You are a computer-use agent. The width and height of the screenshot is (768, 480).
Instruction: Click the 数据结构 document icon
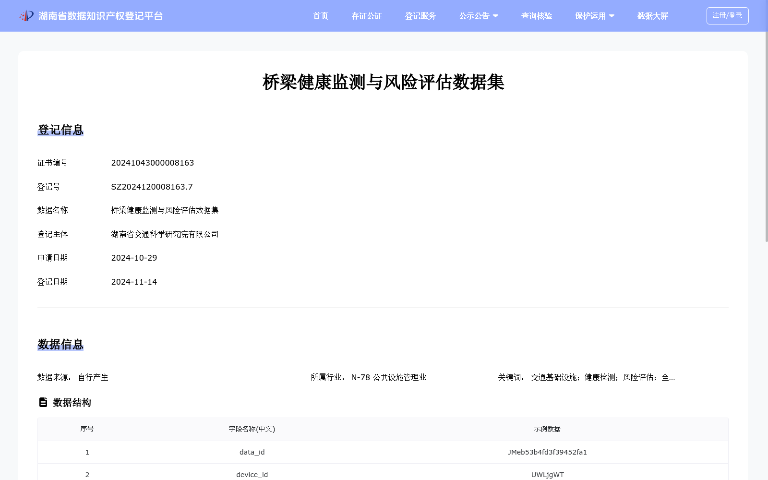tap(43, 402)
